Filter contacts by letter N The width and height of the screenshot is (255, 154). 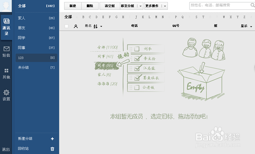pos(163,17)
